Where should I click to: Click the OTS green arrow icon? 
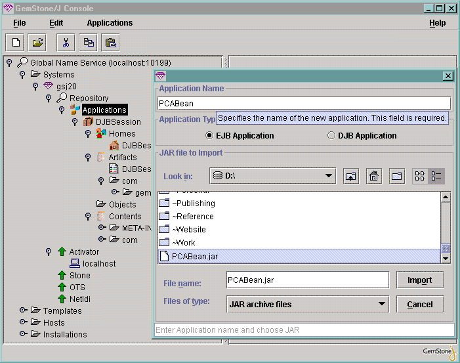tap(62, 287)
